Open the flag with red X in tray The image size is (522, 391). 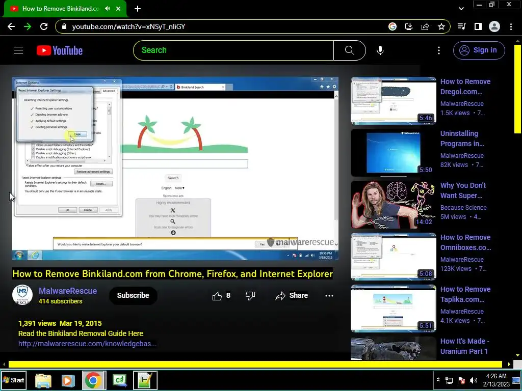461,380
